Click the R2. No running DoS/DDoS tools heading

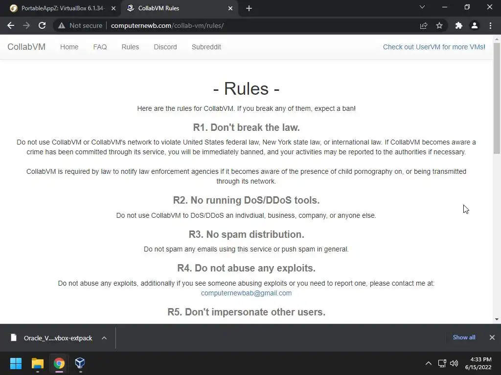tap(247, 200)
